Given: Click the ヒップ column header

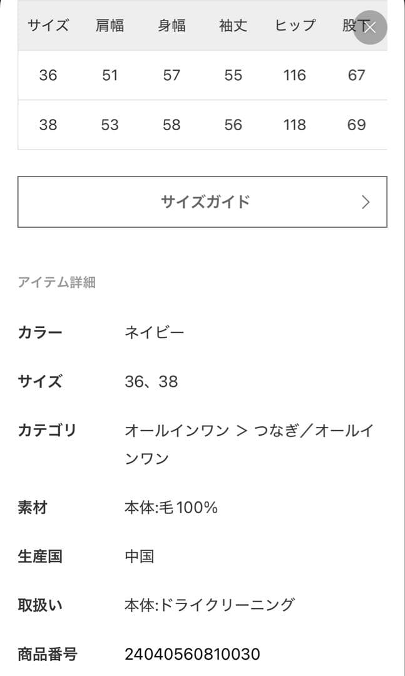Looking at the screenshot, I should coord(295,26).
